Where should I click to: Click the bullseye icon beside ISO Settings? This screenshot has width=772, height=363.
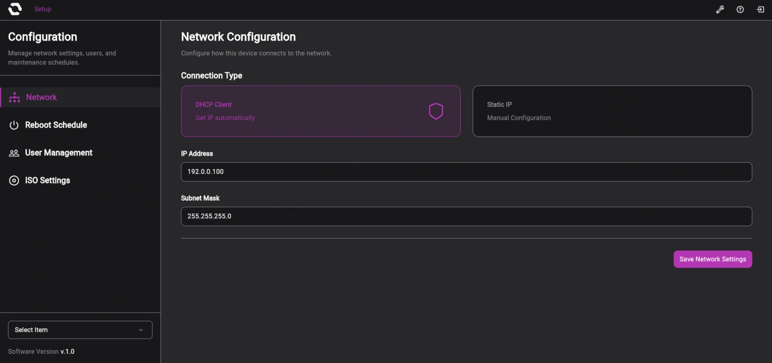coord(14,180)
